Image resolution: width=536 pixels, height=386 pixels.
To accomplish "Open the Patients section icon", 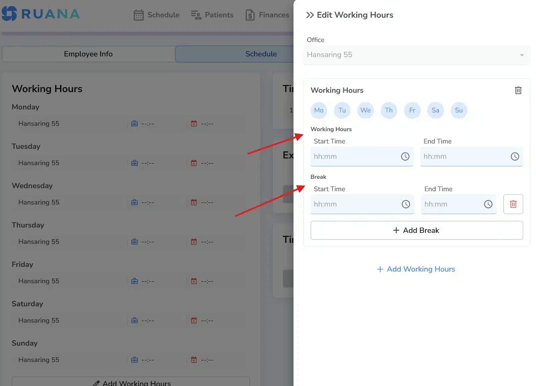I will tap(195, 15).
